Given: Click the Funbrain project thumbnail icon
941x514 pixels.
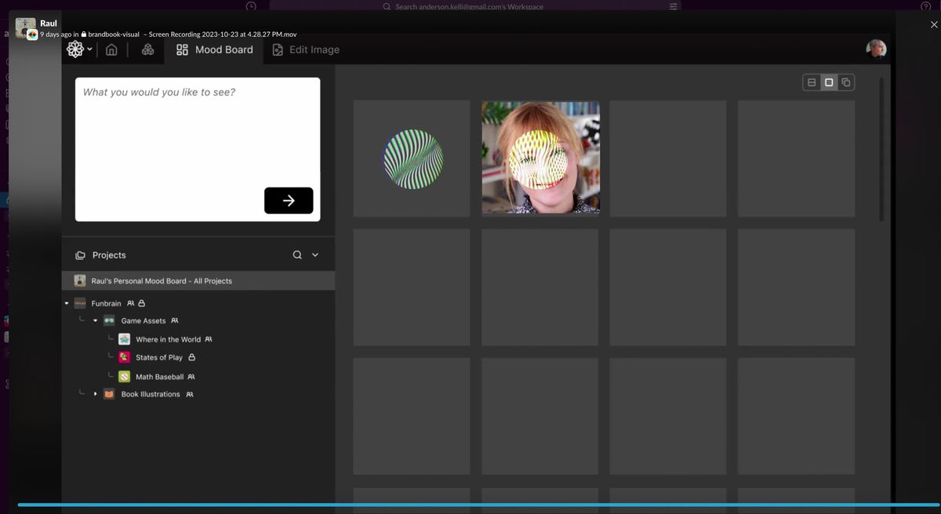Looking at the screenshot, I should pos(80,303).
